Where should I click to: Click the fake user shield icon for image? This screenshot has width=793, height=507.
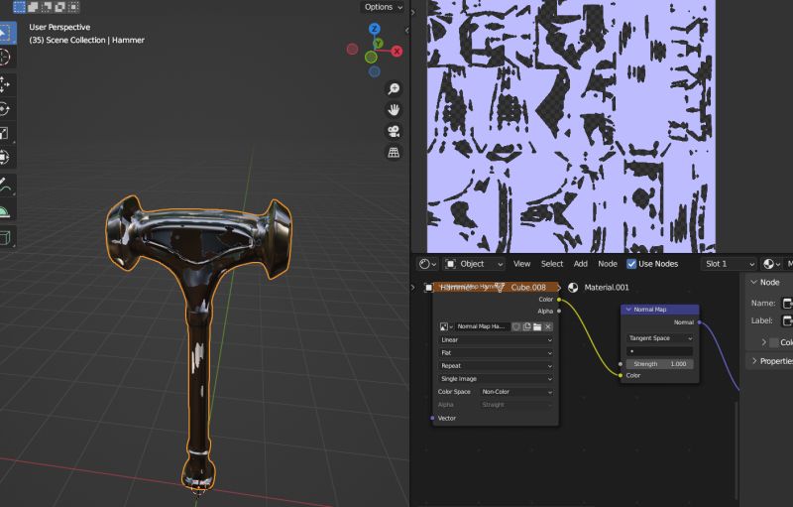516,326
